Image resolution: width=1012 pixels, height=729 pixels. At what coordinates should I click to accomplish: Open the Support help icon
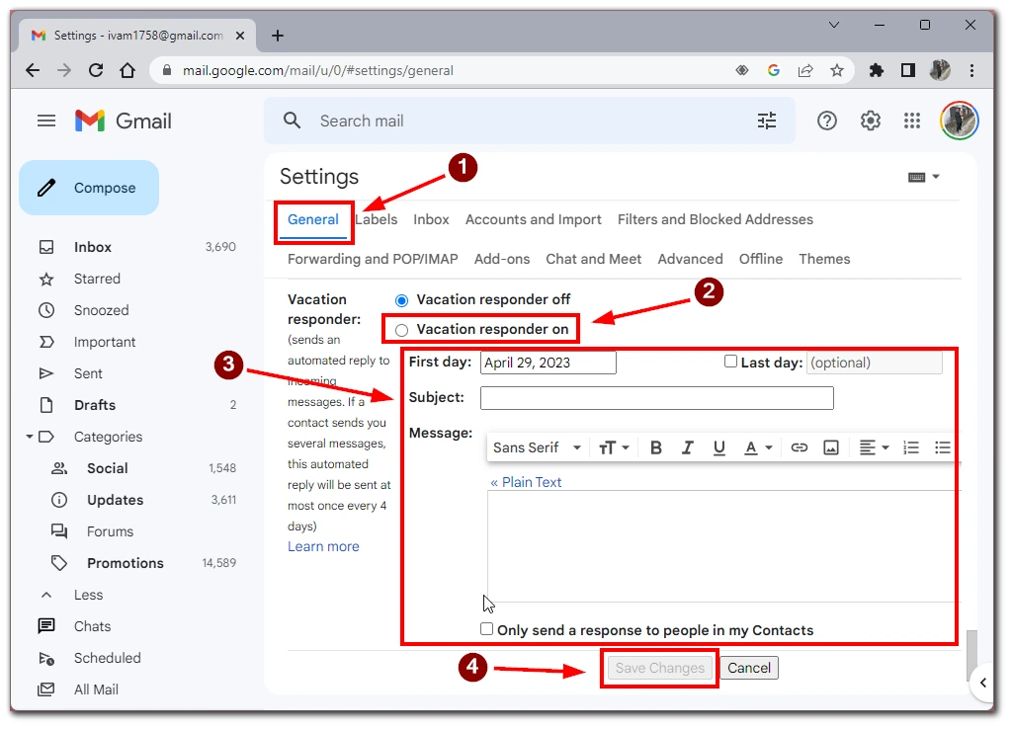pos(827,121)
